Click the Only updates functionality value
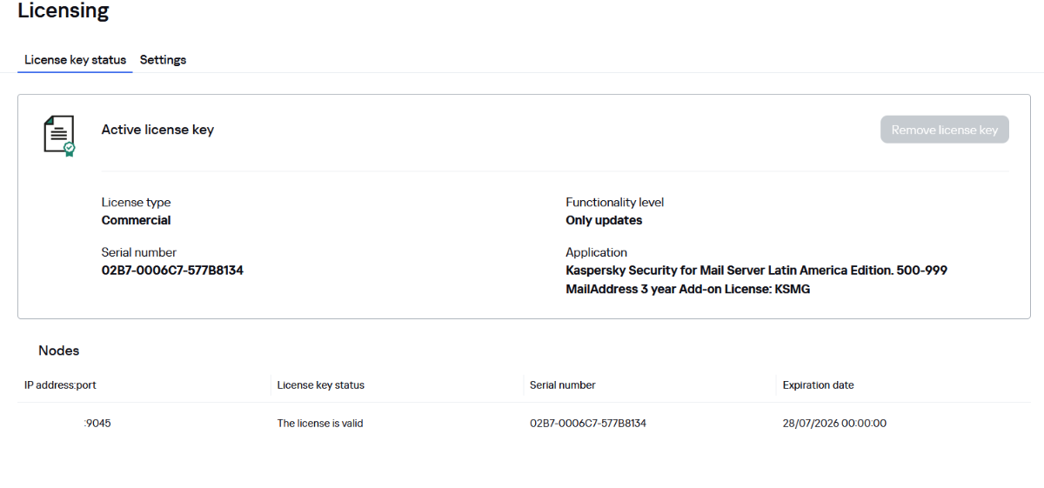This screenshot has width=1044, height=488. 604,220
